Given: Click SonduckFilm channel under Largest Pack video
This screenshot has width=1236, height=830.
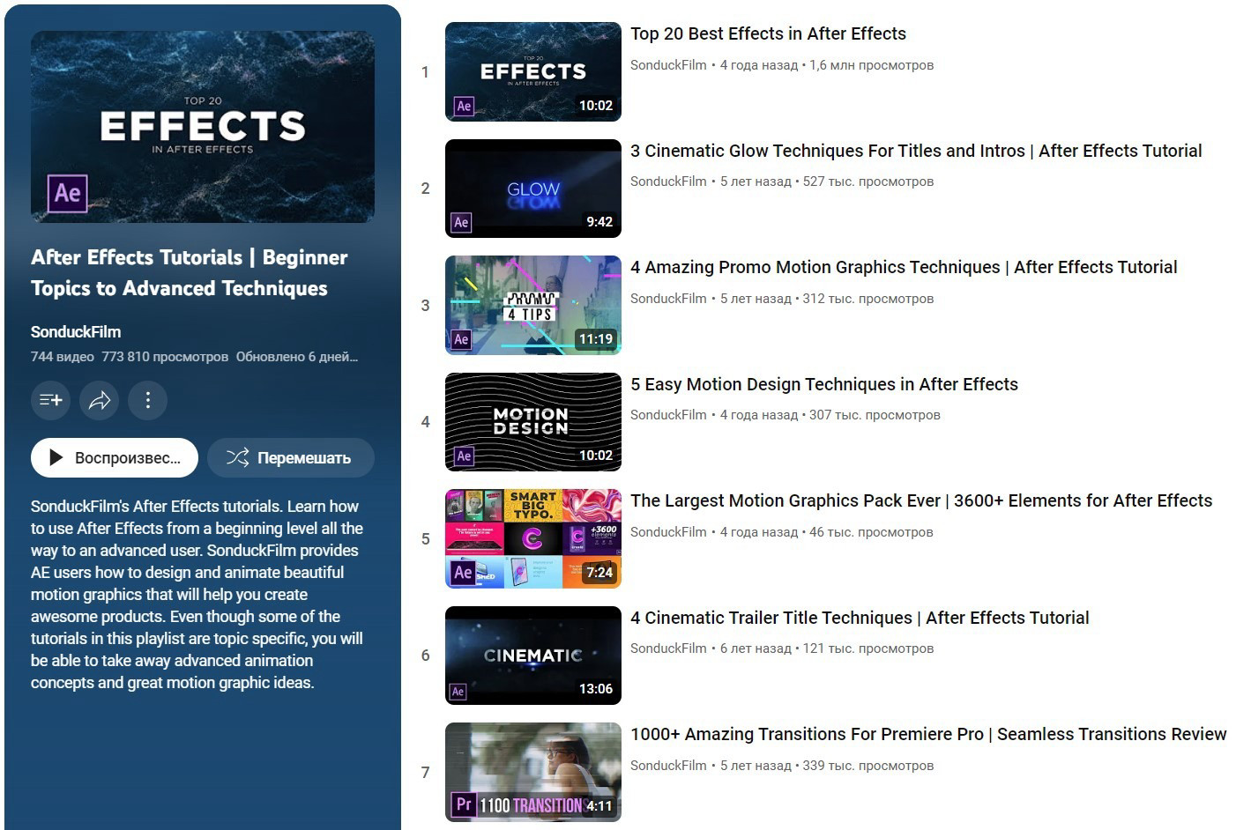Looking at the screenshot, I should tap(668, 532).
